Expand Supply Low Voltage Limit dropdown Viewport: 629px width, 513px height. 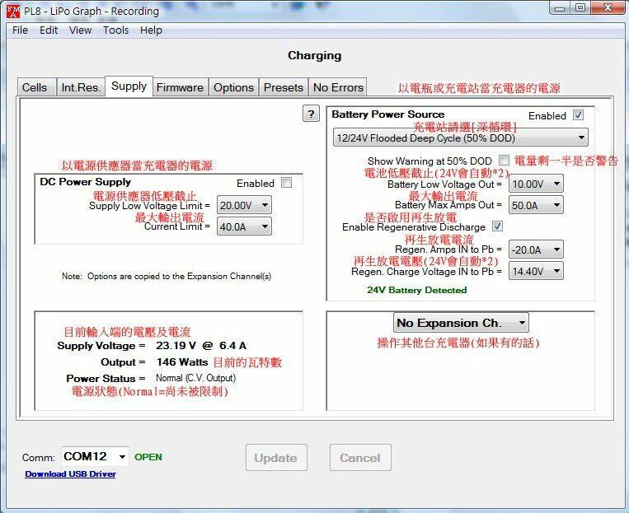tap(244, 205)
